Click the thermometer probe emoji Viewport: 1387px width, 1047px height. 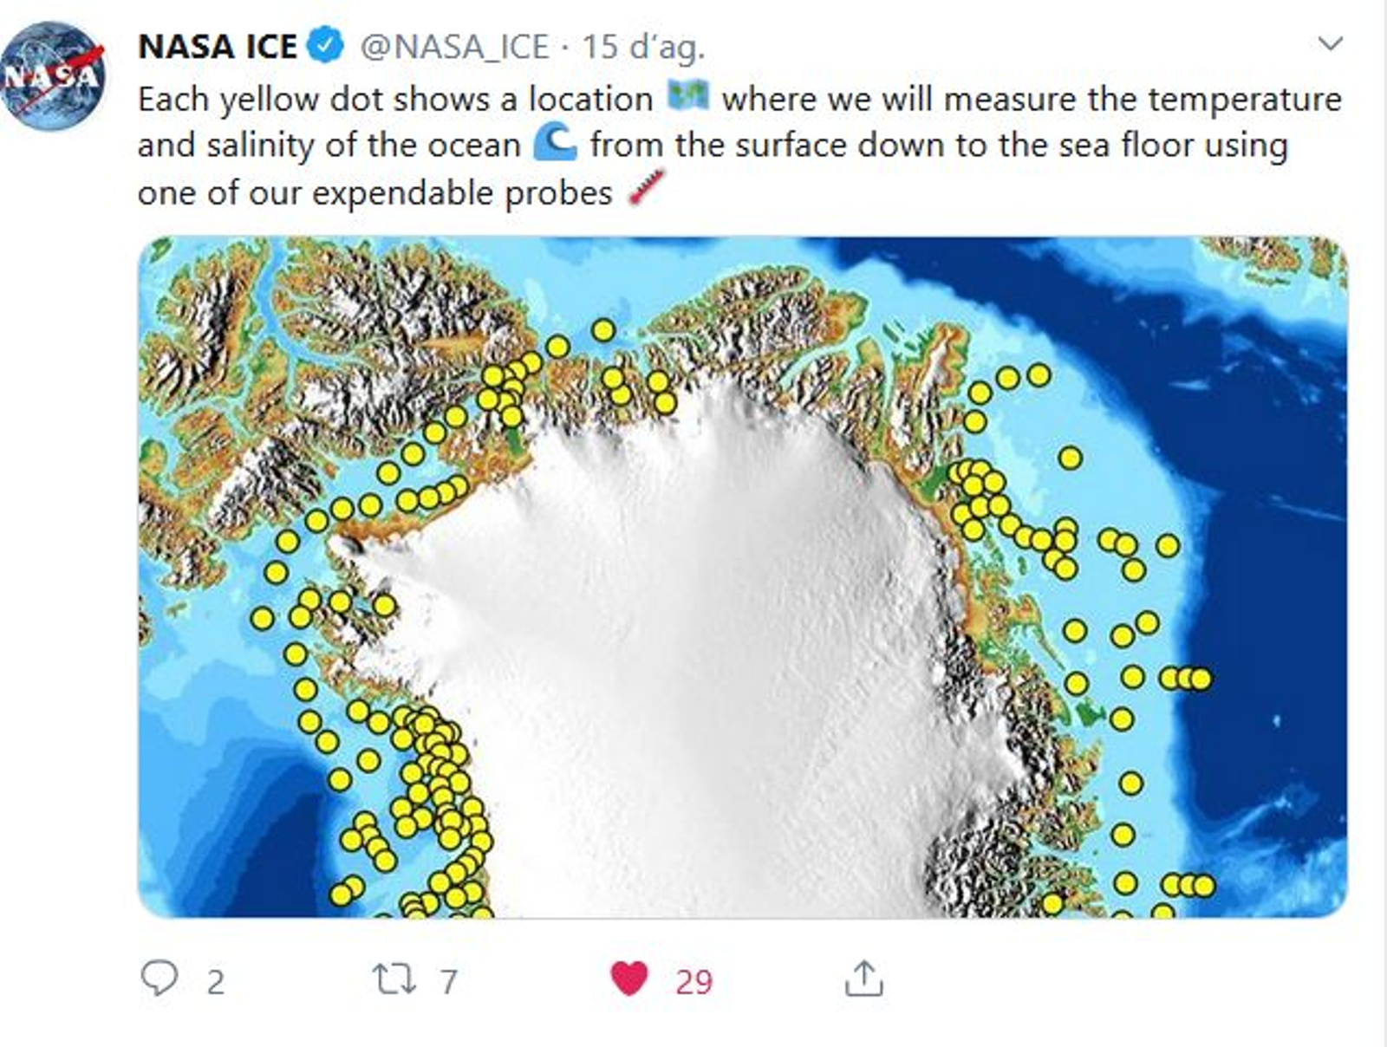tap(646, 188)
